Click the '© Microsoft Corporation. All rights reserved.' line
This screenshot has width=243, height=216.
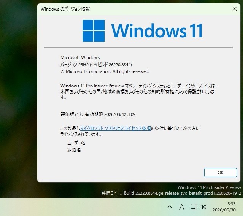click(105, 71)
